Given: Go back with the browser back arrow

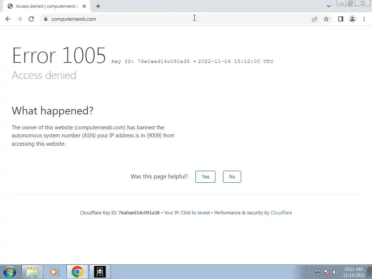Looking at the screenshot, I should click(8, 19).
